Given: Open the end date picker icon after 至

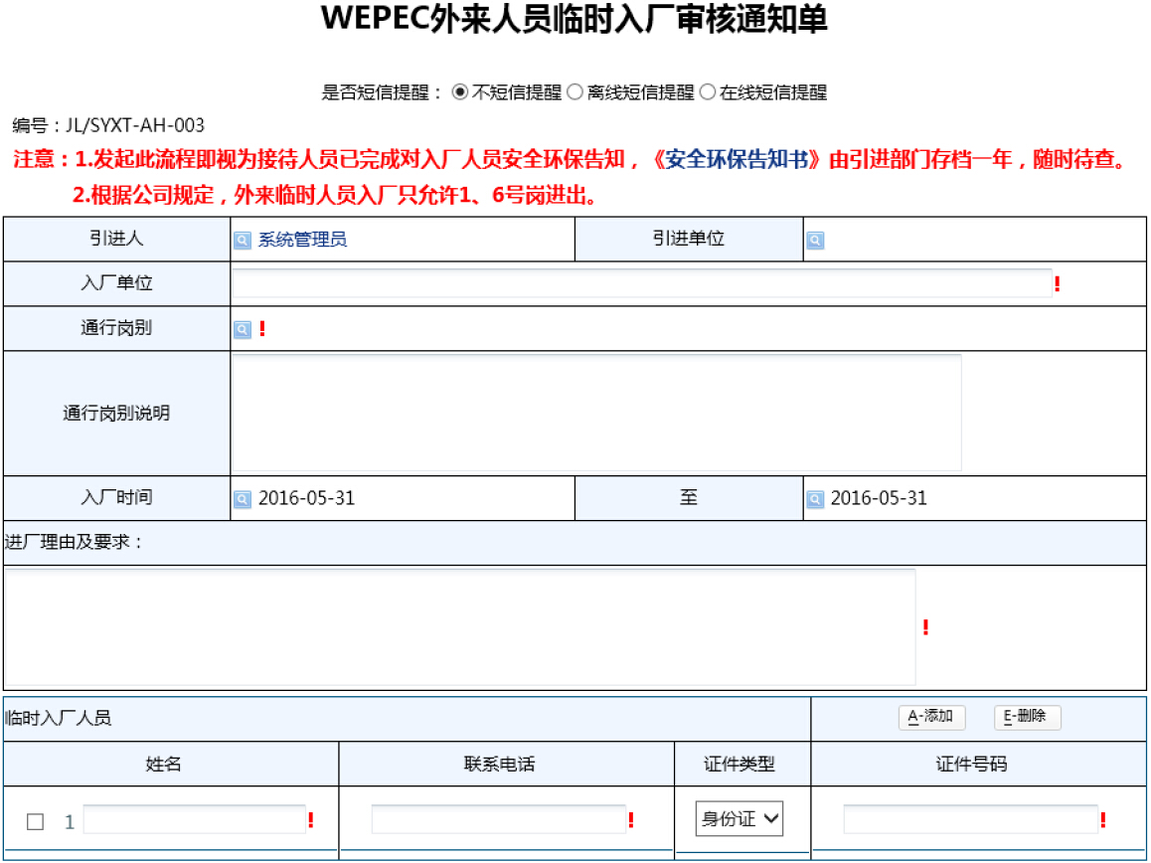Looking at the screenshot, I should point(815,499).
